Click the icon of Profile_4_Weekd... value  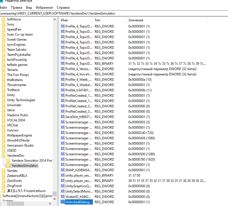(x=63, y=85)
